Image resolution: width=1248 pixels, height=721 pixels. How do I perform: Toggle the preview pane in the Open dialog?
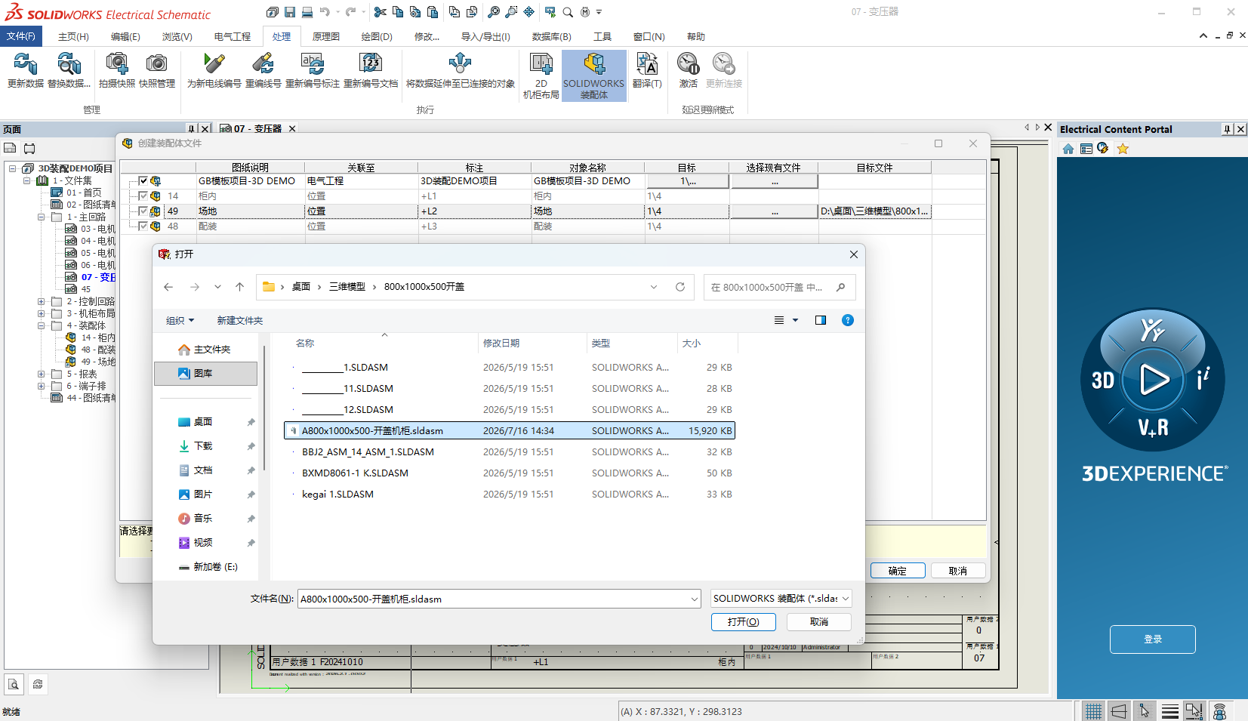point(821,320)
